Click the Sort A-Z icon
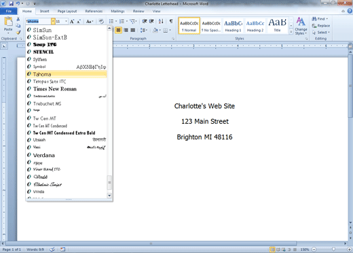353x253 pixels. [161, 21]
